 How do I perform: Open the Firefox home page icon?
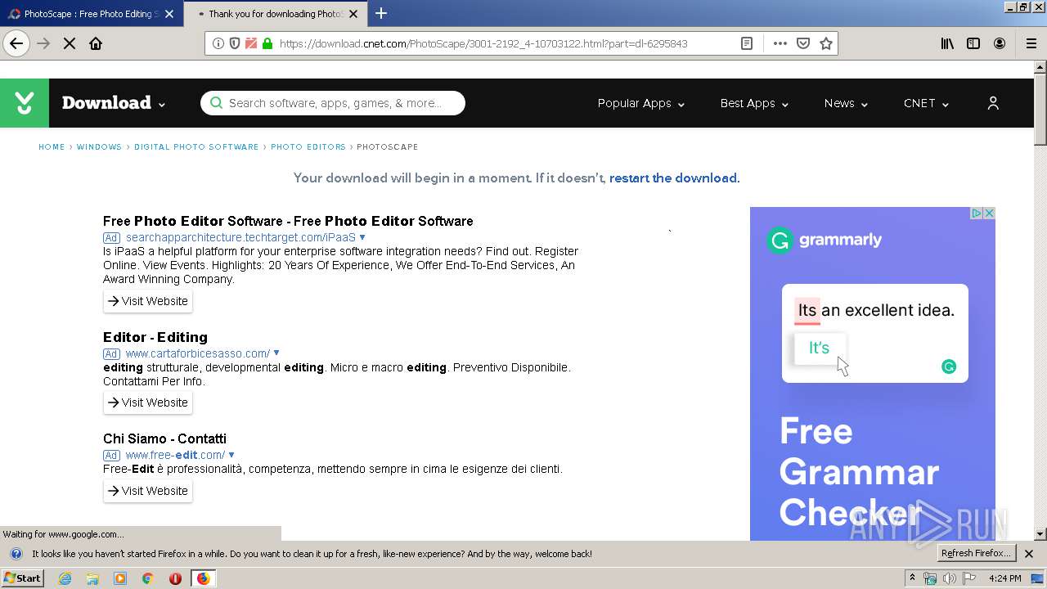coord(96,43)
